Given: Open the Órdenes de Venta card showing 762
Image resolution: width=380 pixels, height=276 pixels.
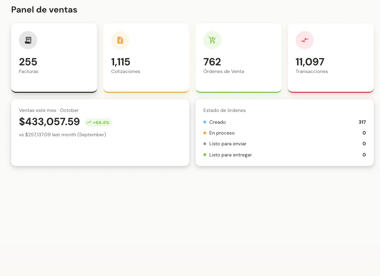Looking at the screenshot, I should point(238,58).
